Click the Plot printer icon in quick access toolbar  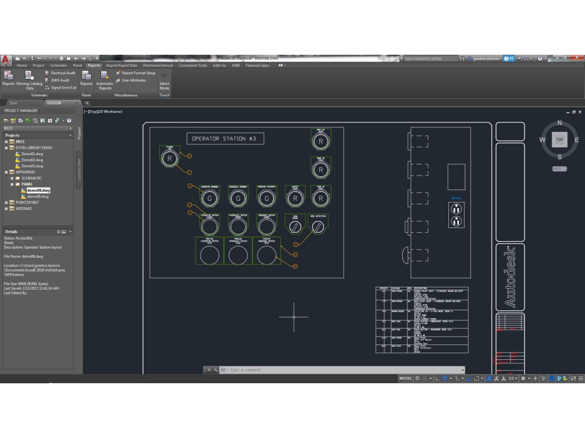click(62, 59)
